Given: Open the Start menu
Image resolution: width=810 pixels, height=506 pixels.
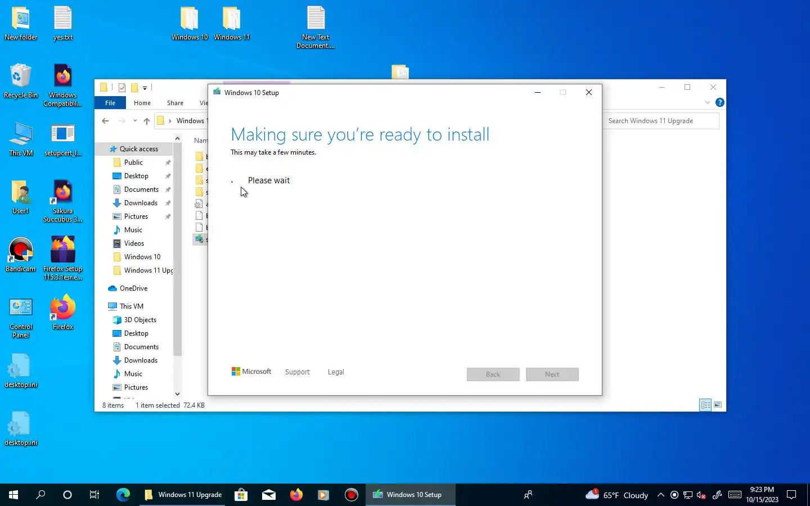Looking at the screenshot, I should (13, 495).
